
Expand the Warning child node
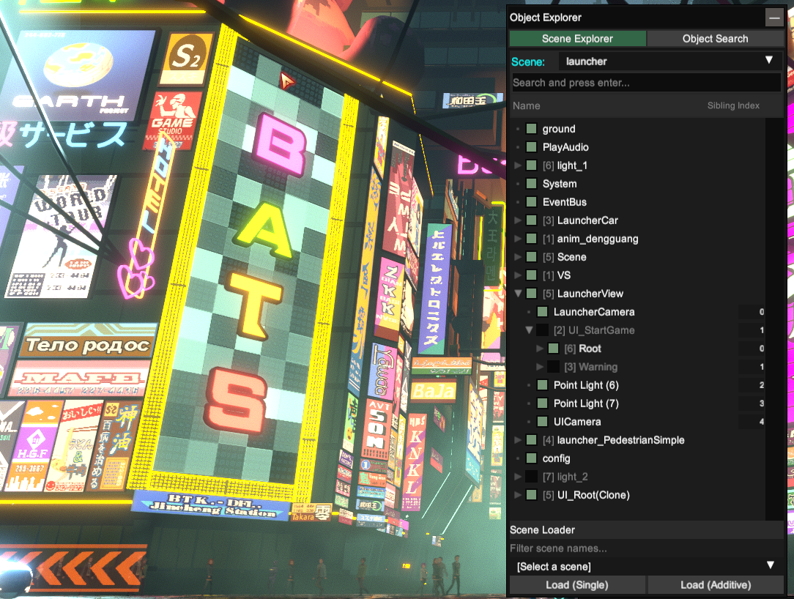pyautogui.click(x=540, y=367)
